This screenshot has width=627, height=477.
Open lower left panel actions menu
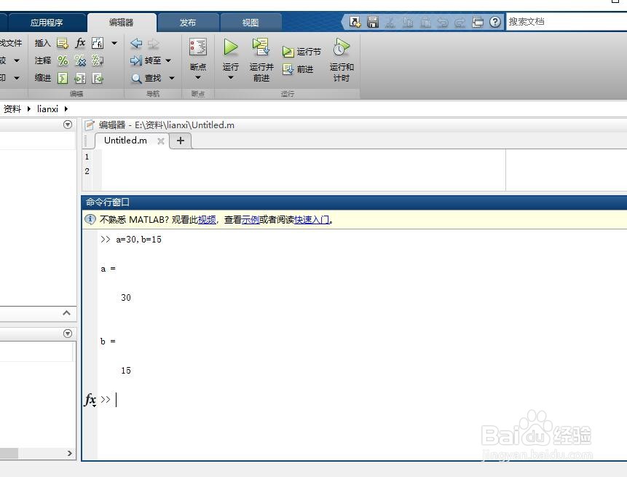(x=68, y=333)
